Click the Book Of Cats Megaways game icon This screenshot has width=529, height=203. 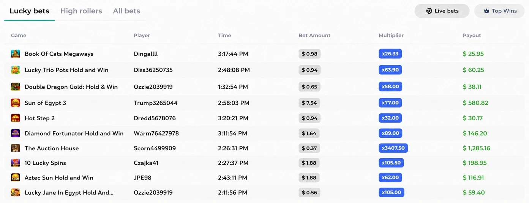click(16, 54)
